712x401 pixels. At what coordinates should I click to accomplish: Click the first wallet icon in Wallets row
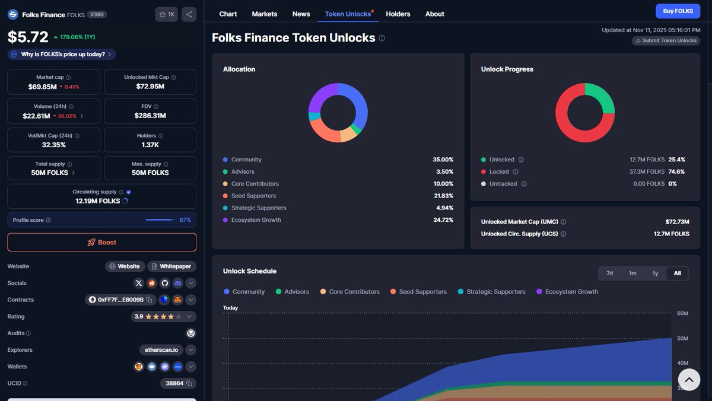139,367
